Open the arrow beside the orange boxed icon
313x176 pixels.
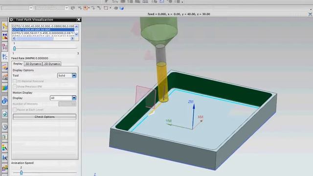click(89, 8)
